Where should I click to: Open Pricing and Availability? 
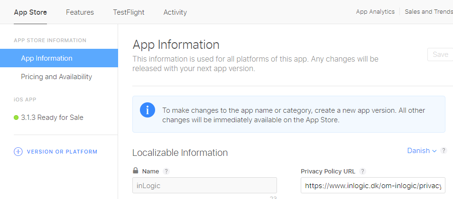[56, 77]
